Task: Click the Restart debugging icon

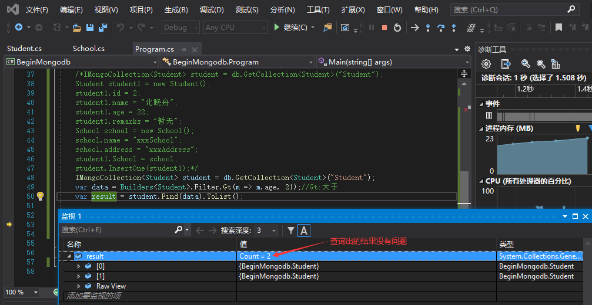Action: [397, 28]
